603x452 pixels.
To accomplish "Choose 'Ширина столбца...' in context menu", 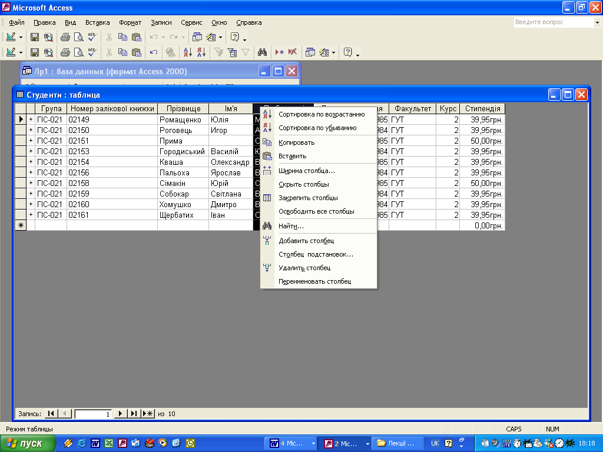I will [319, 171].
